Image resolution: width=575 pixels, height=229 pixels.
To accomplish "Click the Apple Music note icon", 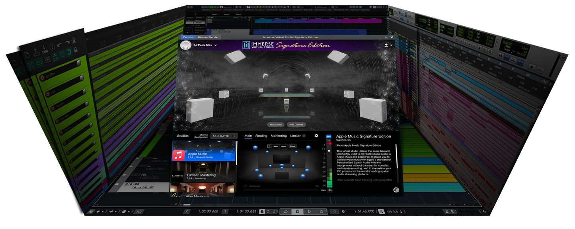I will (179, 155).
